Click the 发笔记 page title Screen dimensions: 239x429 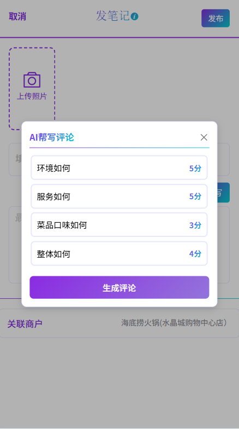click(112, 16)
